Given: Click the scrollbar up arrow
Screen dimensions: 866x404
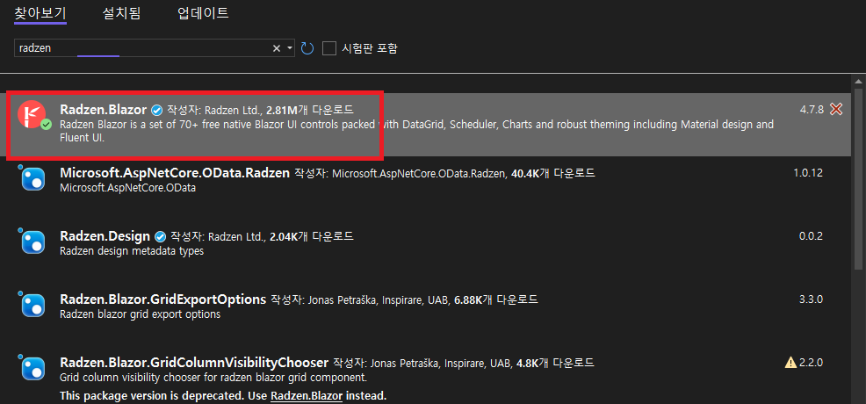Looking at the screenshot, I should coord(858,83).
